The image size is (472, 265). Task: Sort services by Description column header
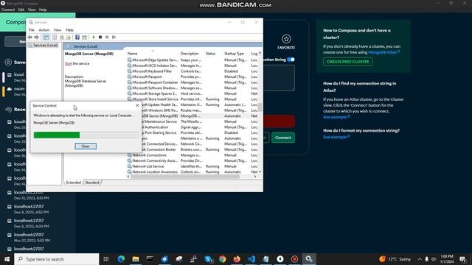192,54
